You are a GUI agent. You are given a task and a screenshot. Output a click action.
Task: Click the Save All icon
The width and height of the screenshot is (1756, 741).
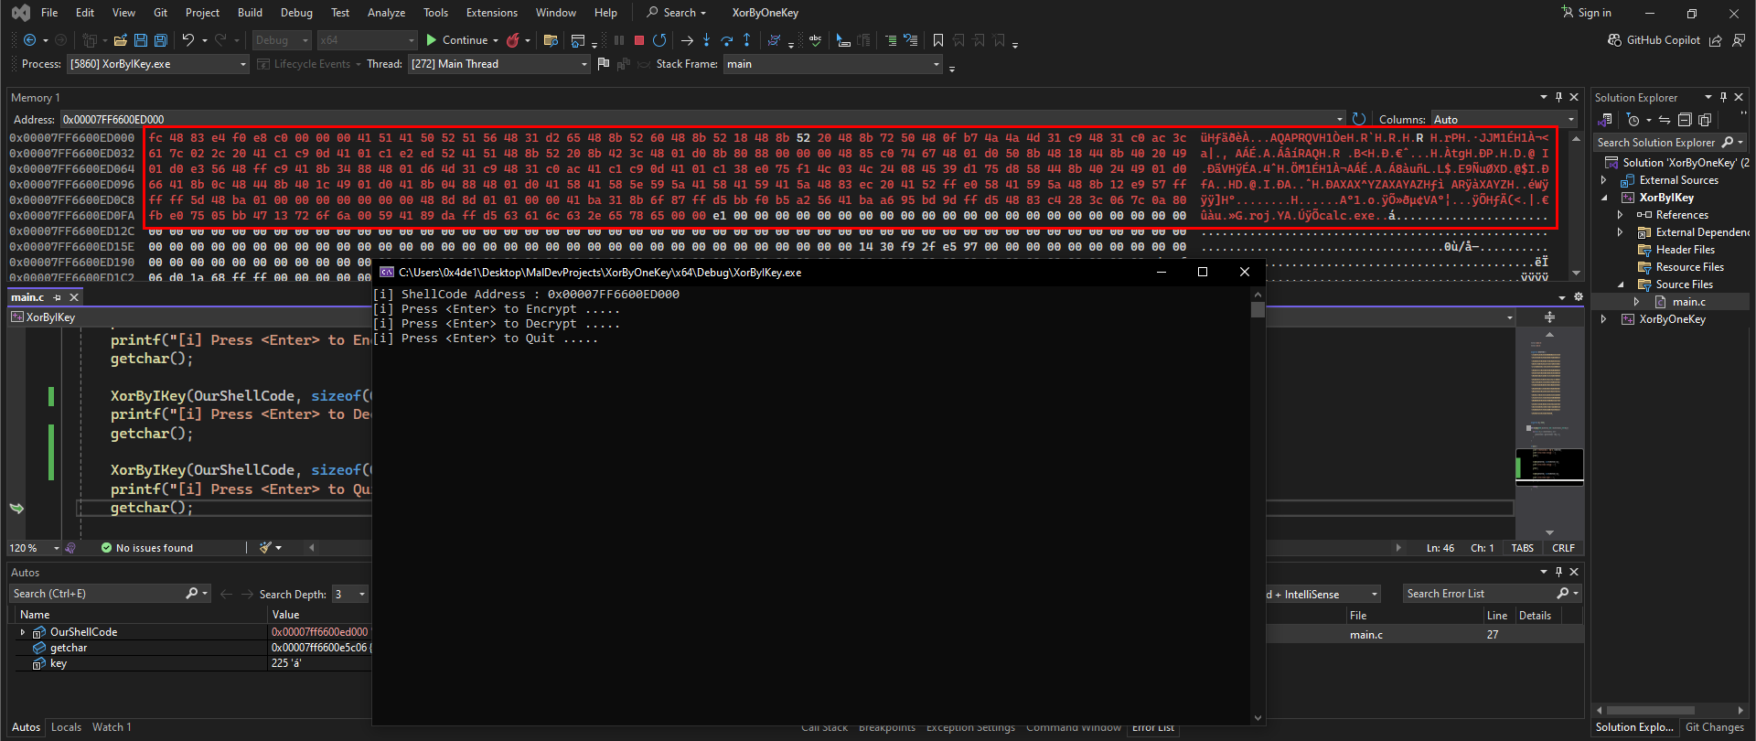point(161,40)
